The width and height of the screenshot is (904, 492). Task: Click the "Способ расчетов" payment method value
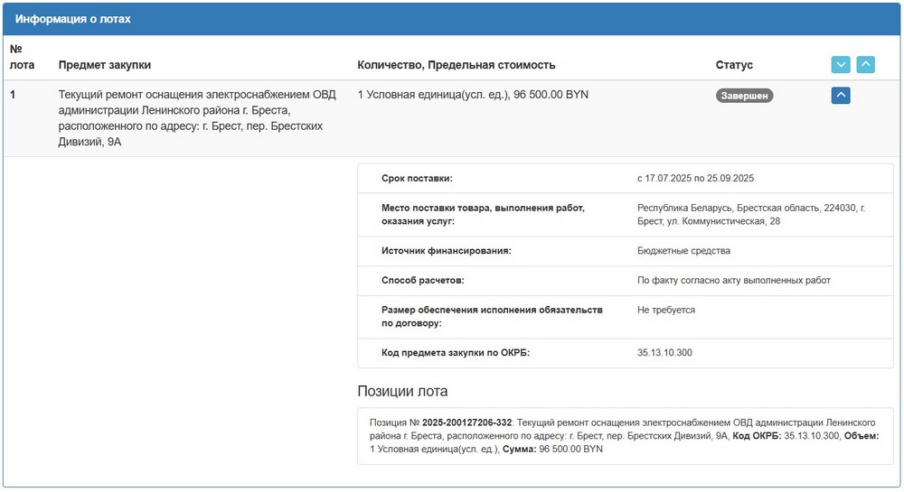pos(733,281)
